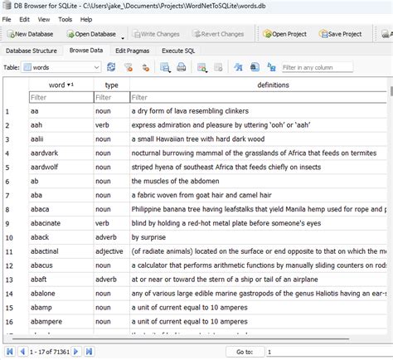Open the words table dropdown
The height and width of the screenshot is (360, 393).
coord(61,67)
